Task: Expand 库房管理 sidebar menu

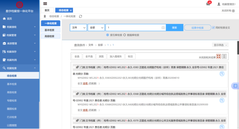Action: [19, 43]
